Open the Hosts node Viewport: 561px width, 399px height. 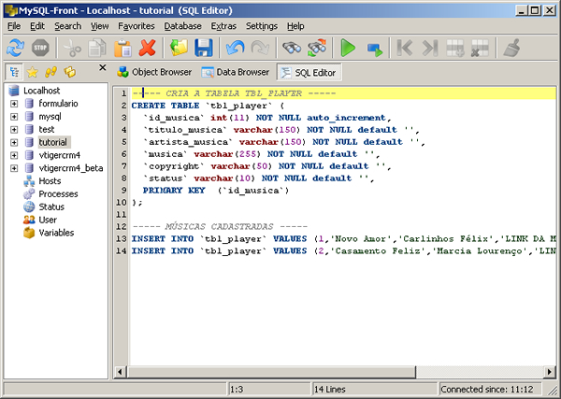click(50, 181)
